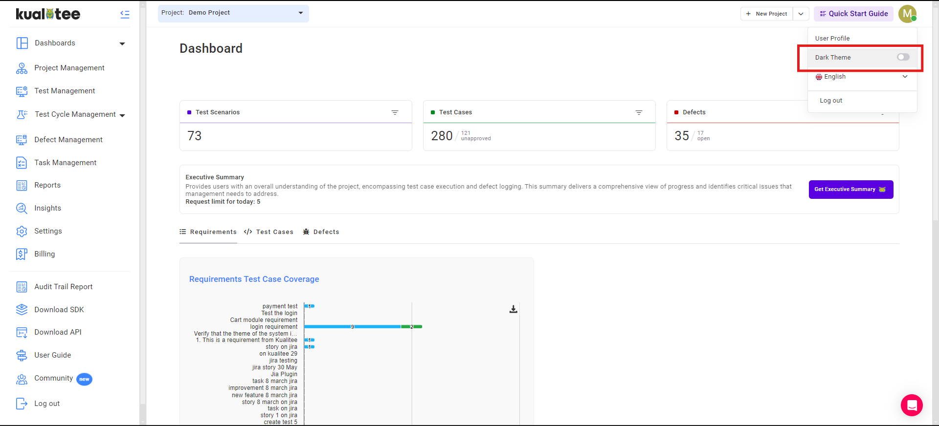Open the Quick Start Guide

point(853,14)
